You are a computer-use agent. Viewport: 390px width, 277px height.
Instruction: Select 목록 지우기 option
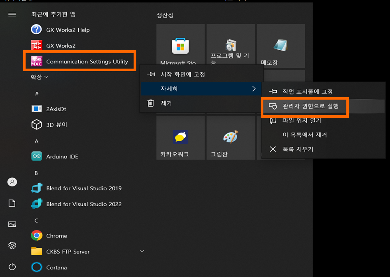[324, 149]
